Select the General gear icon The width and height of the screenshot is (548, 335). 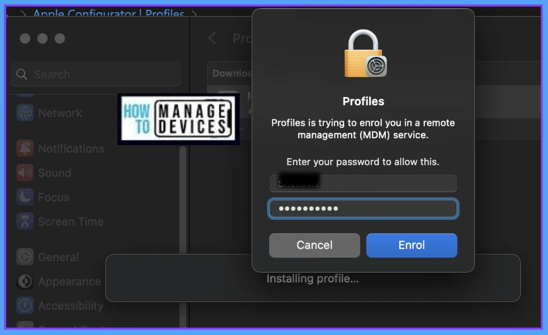25,257
